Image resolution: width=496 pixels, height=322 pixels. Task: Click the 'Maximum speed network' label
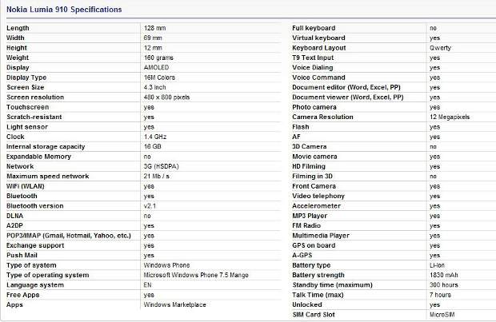pos(48,176)
